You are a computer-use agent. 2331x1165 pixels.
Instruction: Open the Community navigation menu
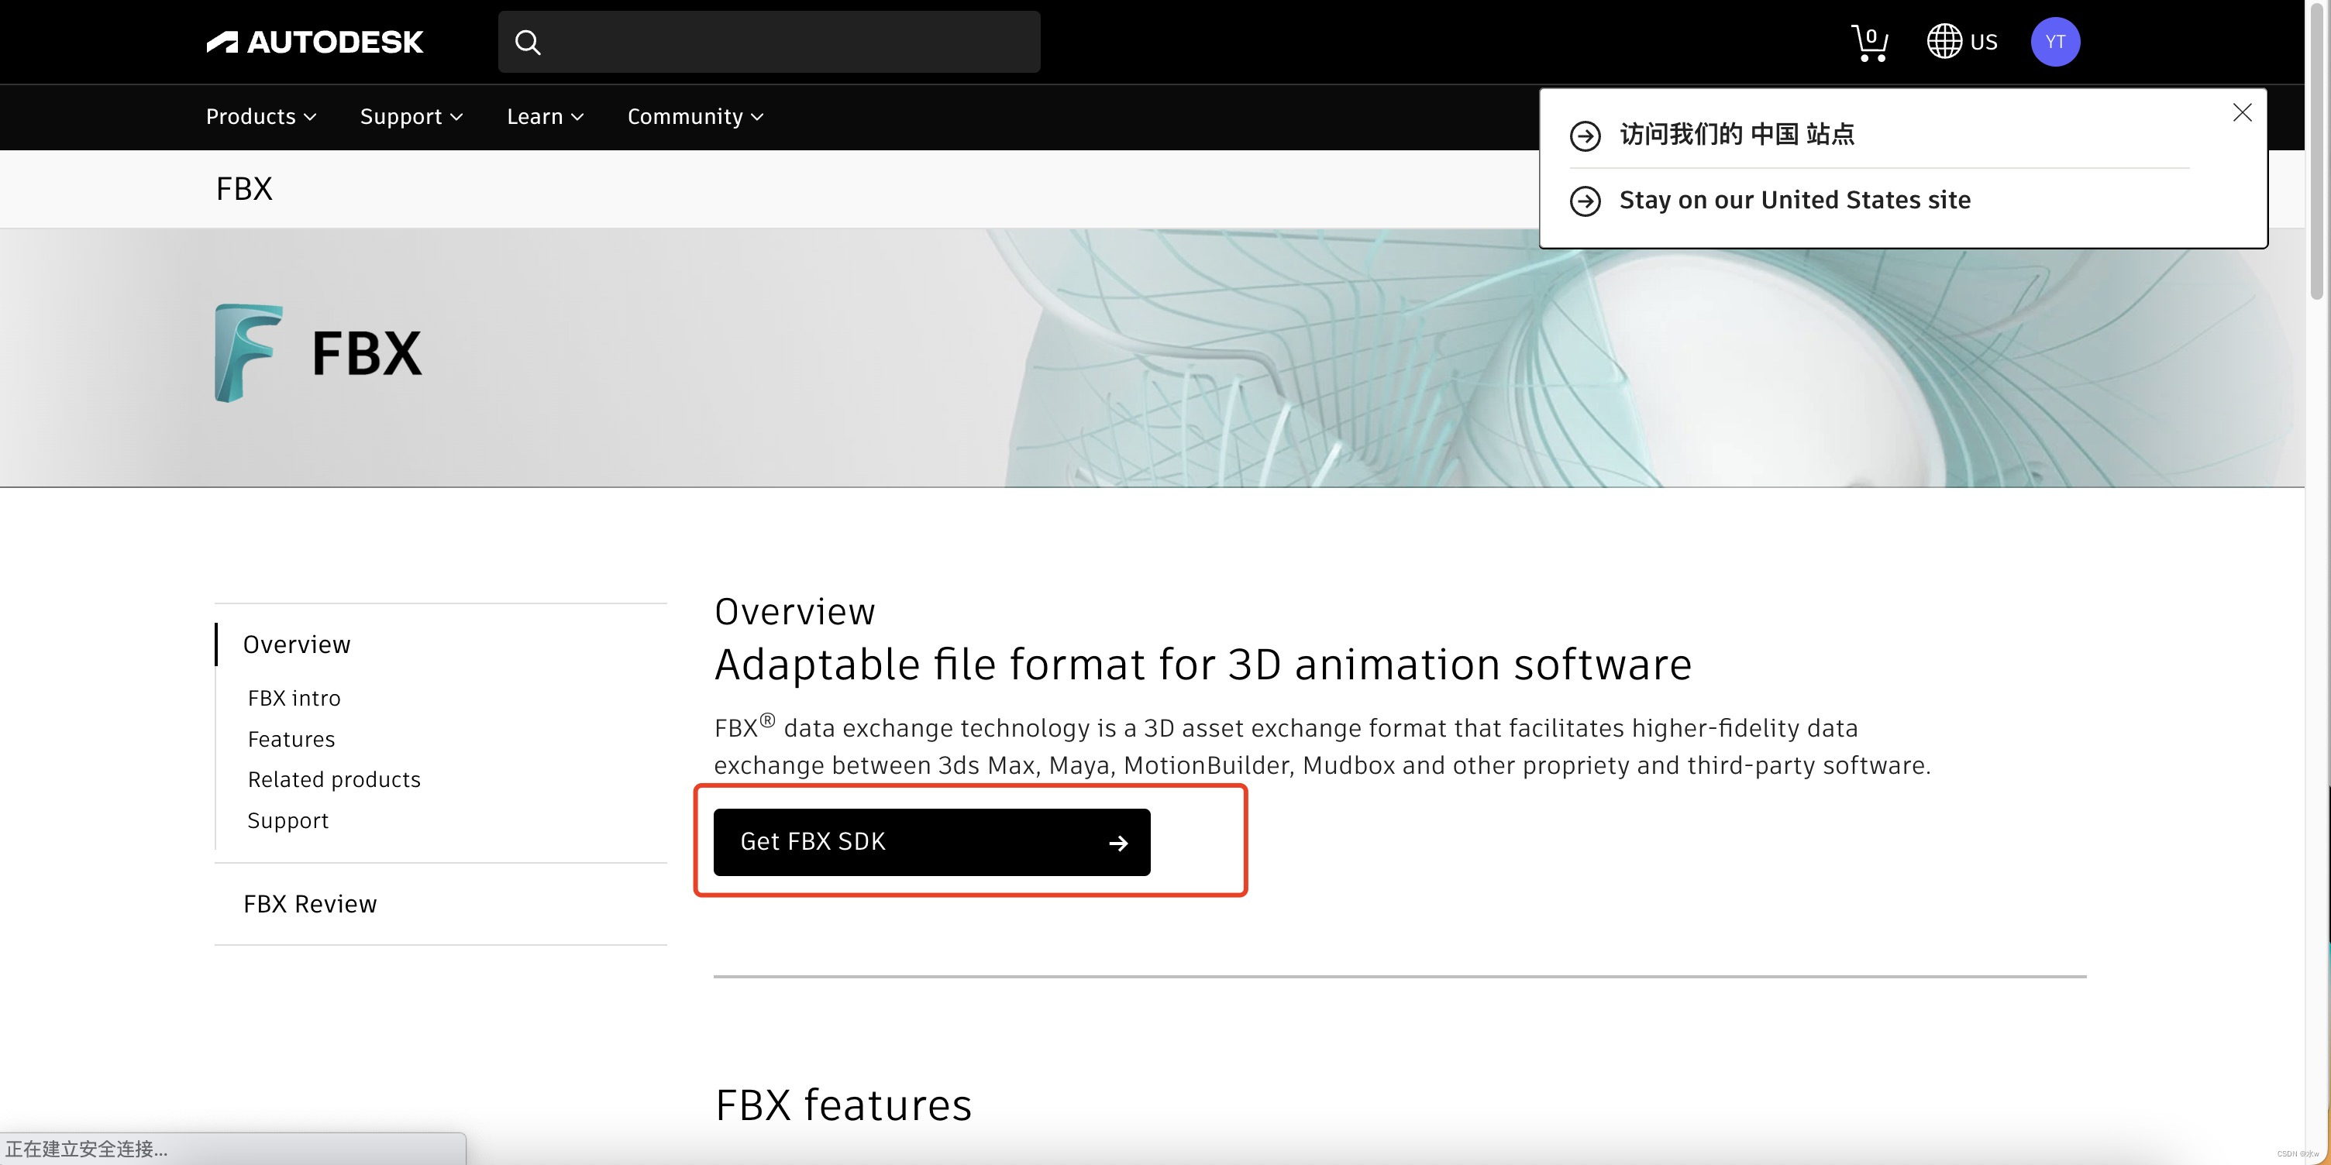click(x=695, y=117)
